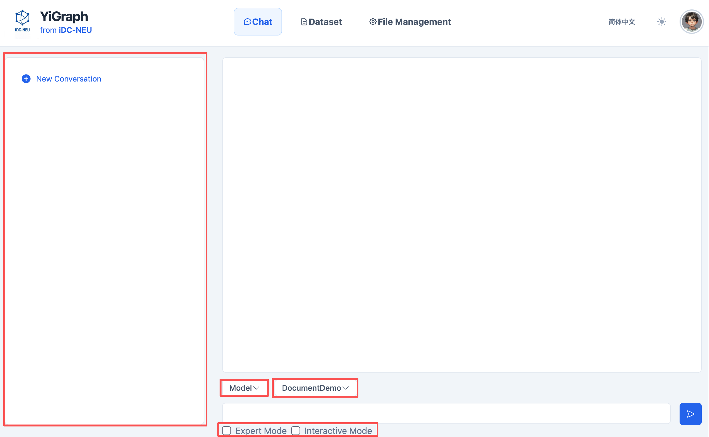The width and height of the screenshot is (709, 437).
Task: Click the chat bubble icon next to Chat
Action: [248, 22]
